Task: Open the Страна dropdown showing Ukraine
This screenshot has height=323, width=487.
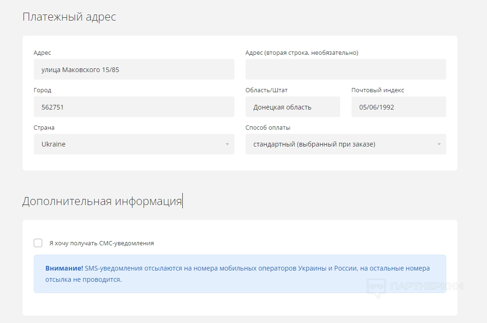Action: 134,144
